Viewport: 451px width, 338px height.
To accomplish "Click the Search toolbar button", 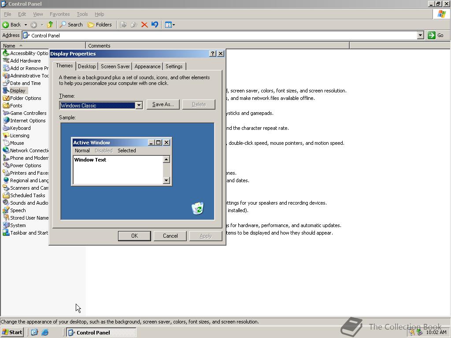I will (71, 25).
